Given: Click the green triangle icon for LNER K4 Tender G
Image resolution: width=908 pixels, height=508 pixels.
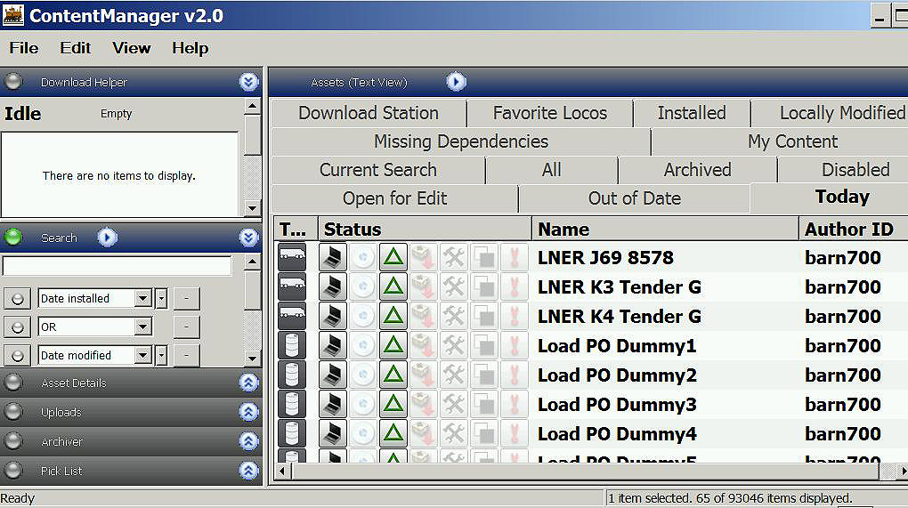Looking at the screenshot, I should (393, 316).
